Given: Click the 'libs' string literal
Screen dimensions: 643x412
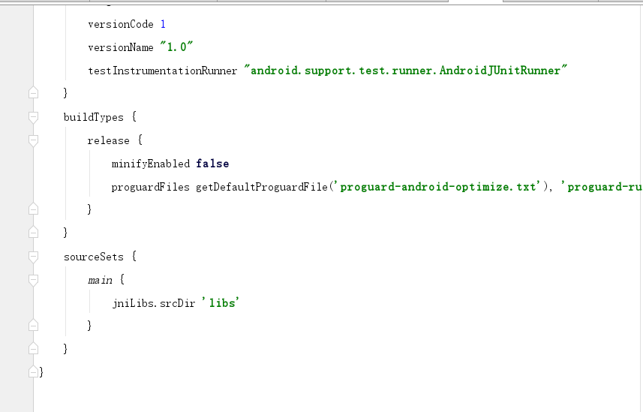Looking at the screenshot, I should (x=221, y=303).
